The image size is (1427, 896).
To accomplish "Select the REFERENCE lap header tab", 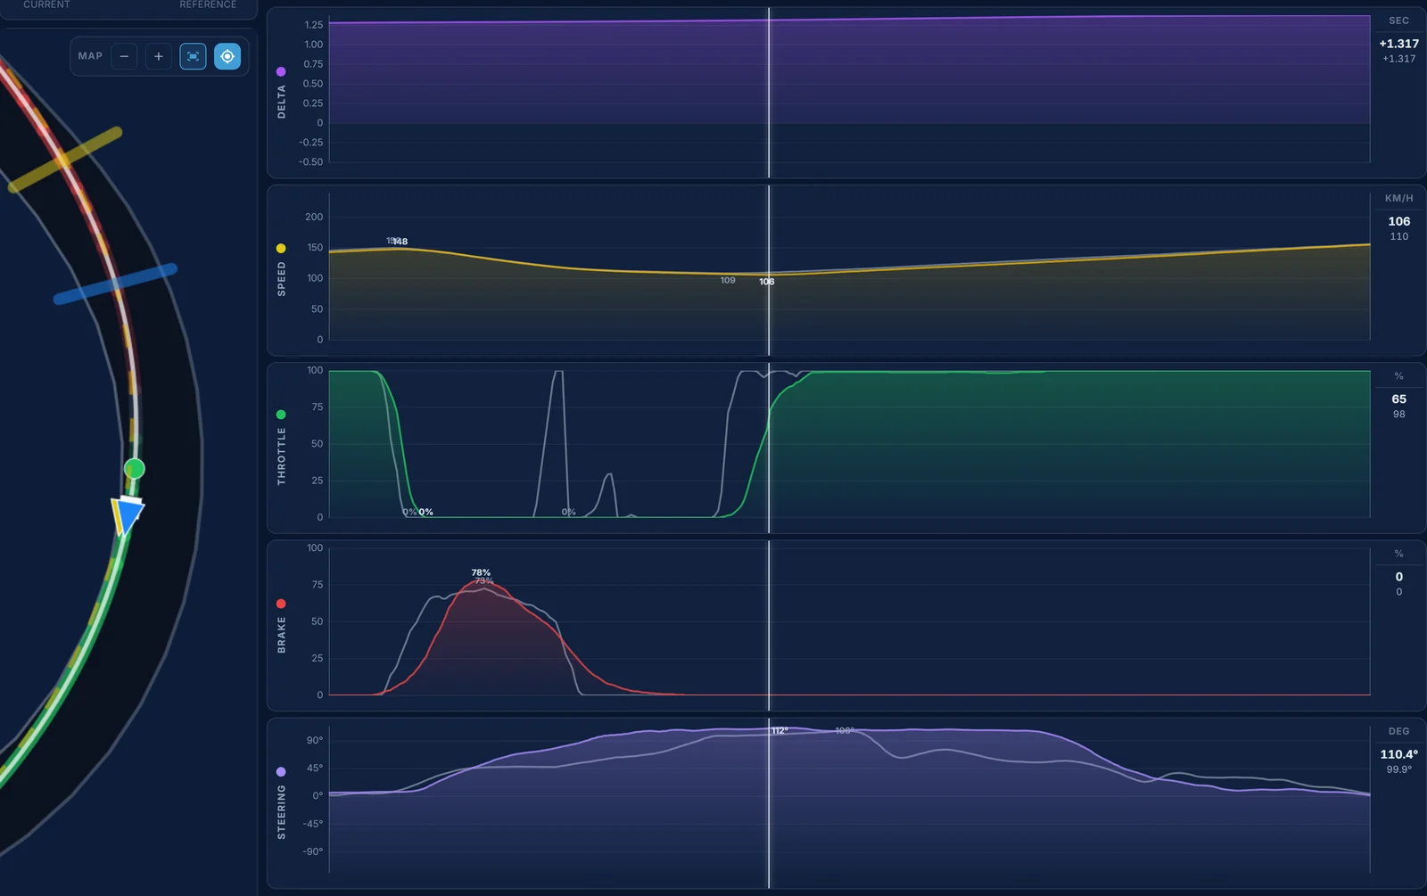I will coord(208,4).
